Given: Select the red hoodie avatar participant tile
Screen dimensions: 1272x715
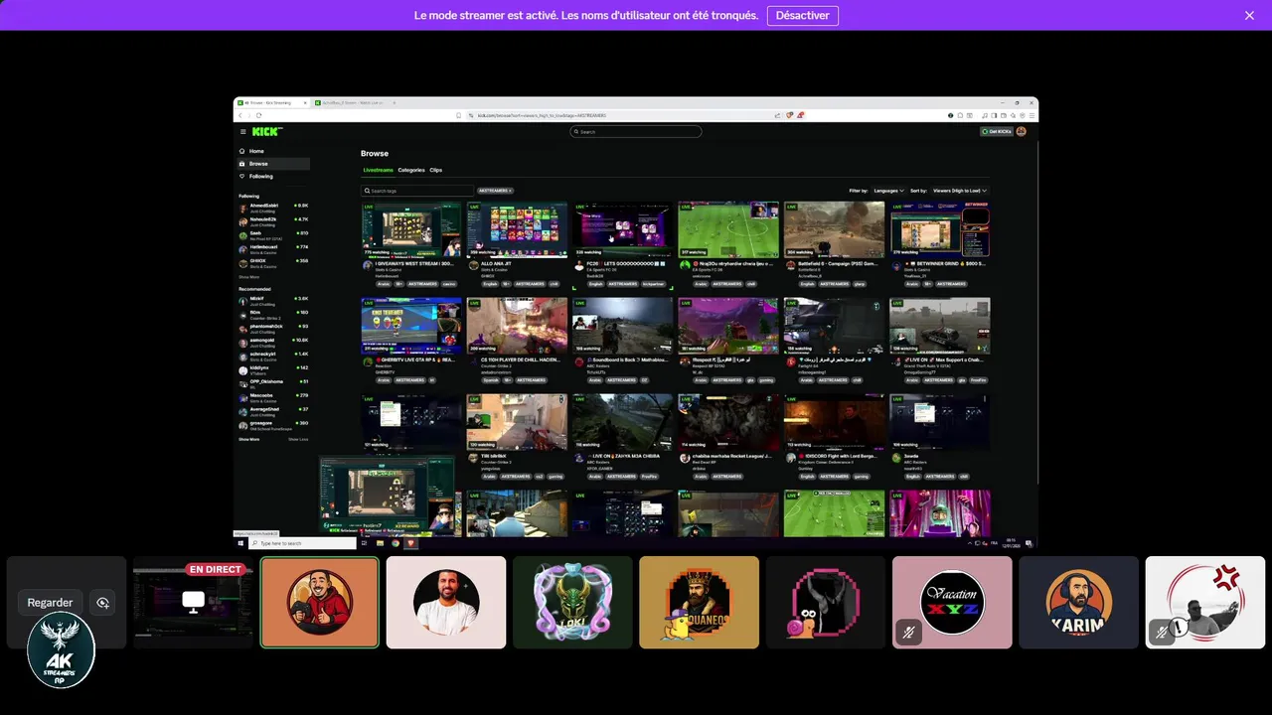Looking at the screenshot, I should pyautogui.click(x=319, y=602).
